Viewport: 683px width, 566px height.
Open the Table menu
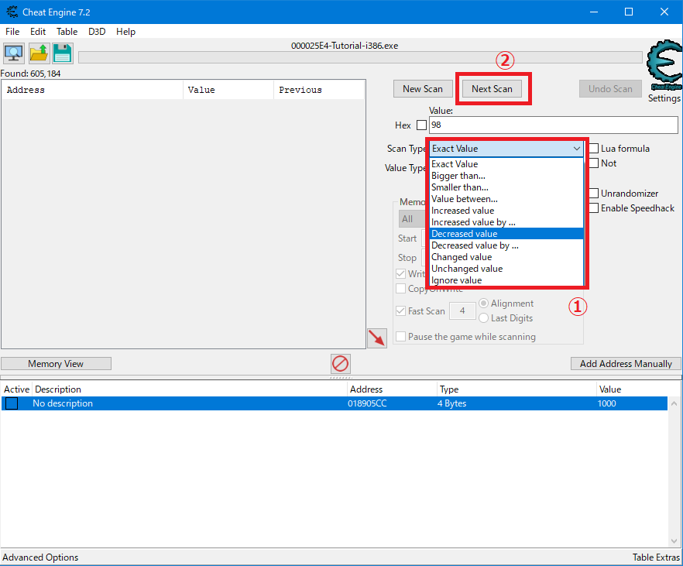click(x=67, y=32)
